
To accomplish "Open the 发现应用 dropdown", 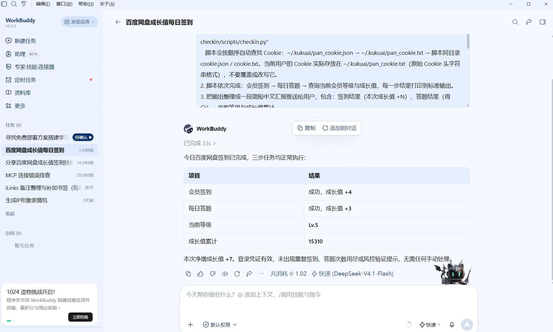I will tap(80, 22).
